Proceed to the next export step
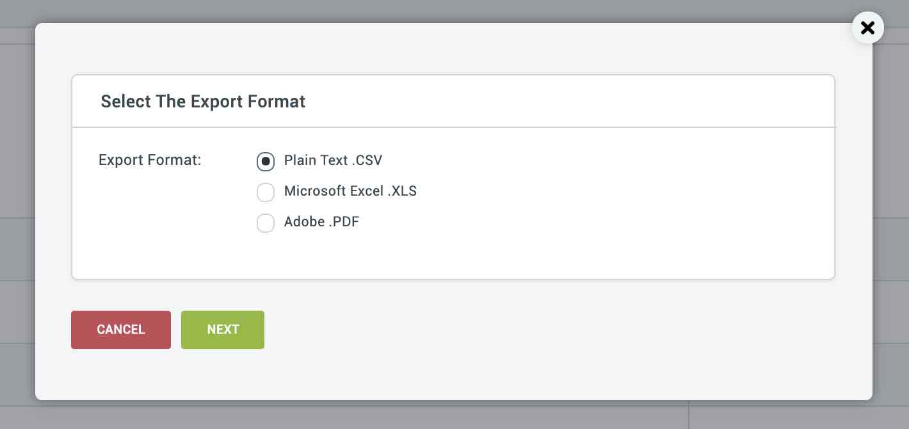This screenshot has height=429, width=909. pyautogui.click(x=223, y=330)
